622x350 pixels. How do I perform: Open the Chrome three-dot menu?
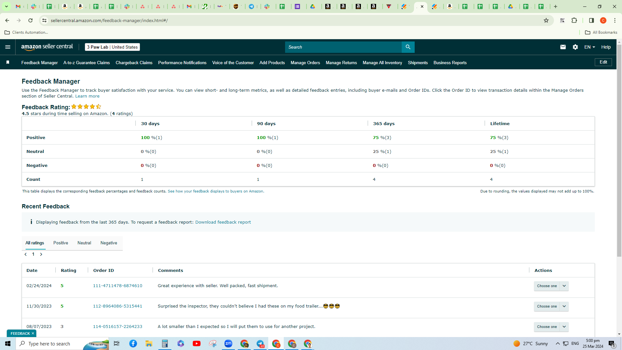615,20
